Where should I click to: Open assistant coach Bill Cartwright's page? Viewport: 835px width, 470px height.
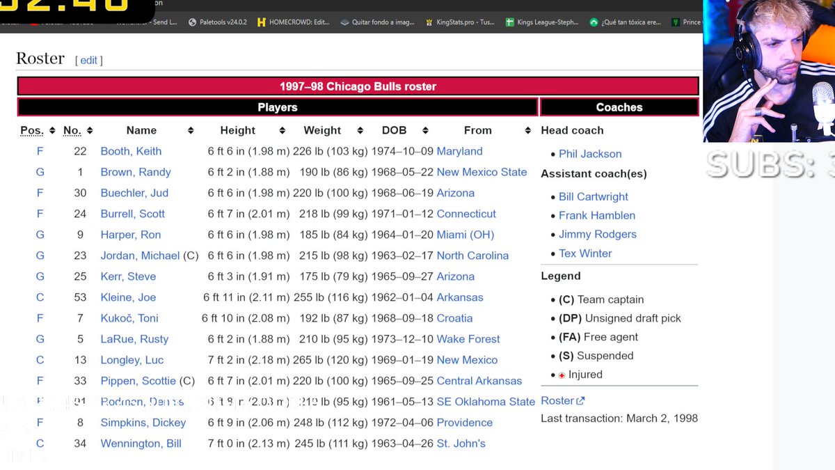tap(594, 197)
